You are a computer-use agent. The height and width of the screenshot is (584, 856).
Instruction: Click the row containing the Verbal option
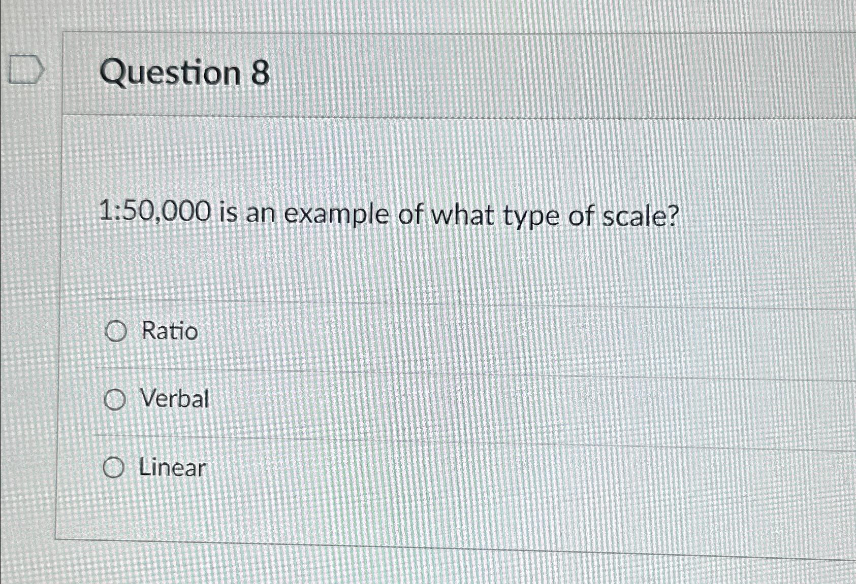click(x=356, y=398)
